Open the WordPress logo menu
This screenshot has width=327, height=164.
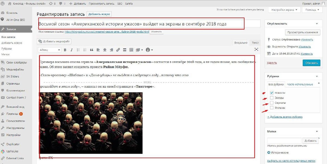pos(3,4)
